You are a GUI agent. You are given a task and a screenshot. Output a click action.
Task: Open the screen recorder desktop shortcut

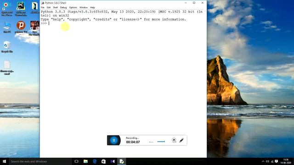tap(7, 9)
